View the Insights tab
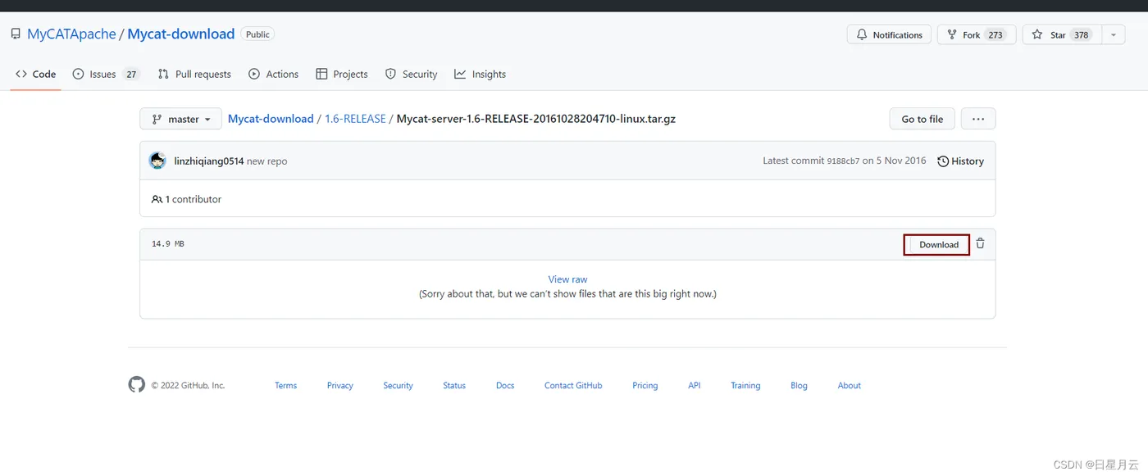The image size is (1148, 476). click(x=481, y=74)
